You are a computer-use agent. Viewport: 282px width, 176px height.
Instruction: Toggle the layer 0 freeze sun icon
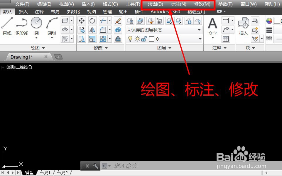tap(137, 39)
